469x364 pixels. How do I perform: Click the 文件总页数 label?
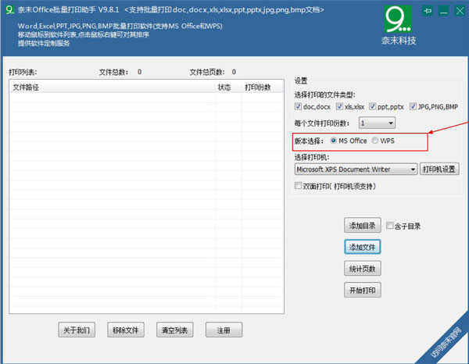pyautogui.click(x=207, y=72)
